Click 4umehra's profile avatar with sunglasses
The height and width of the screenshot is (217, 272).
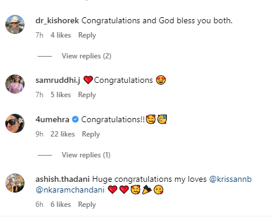tap(15, 123)
